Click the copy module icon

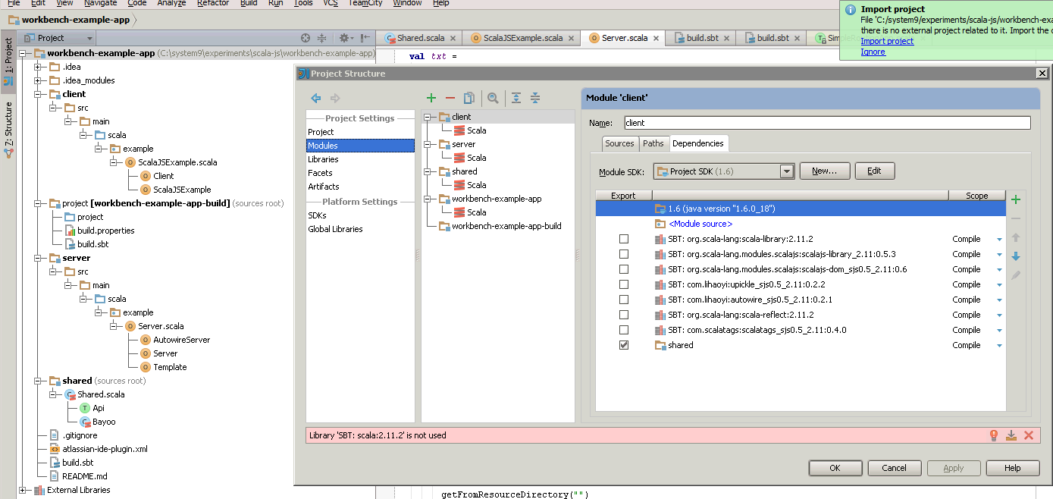[469, 98]
